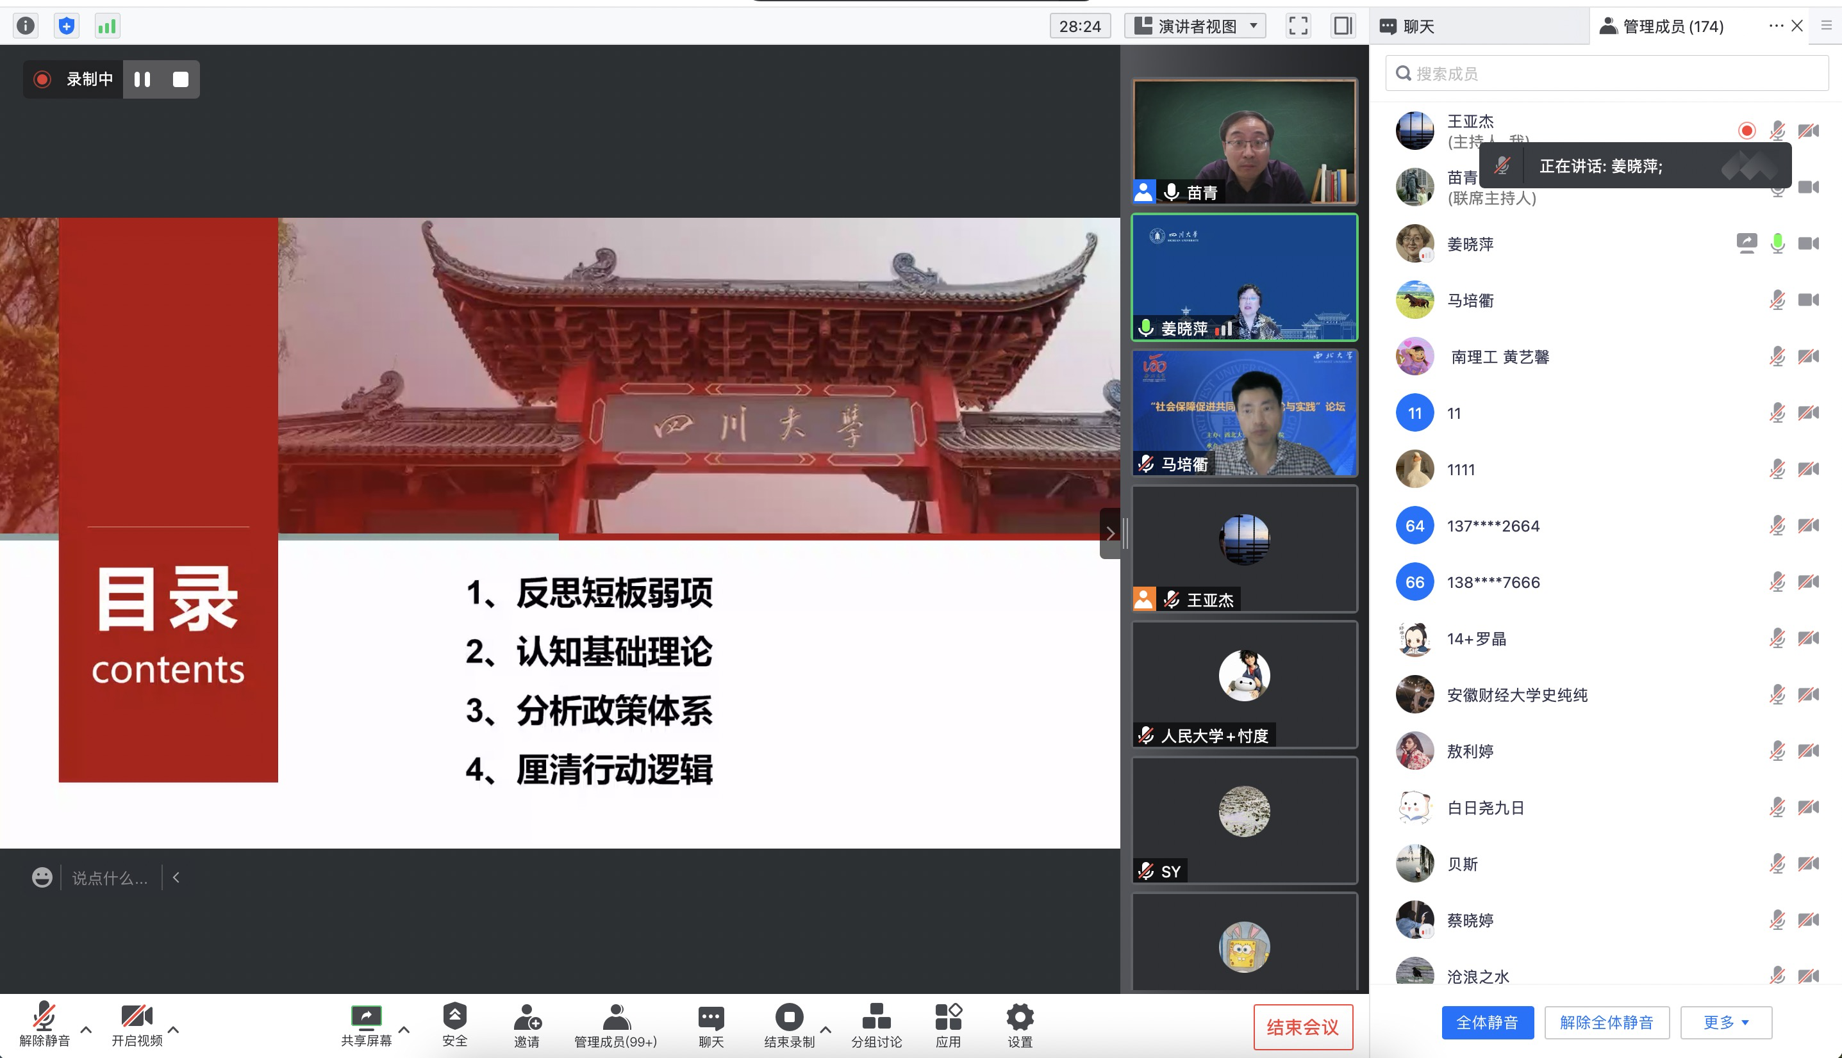Switch to the Chat tab
The width and height of the screenshot is (1842, 1058).
tap(1418, 26)
